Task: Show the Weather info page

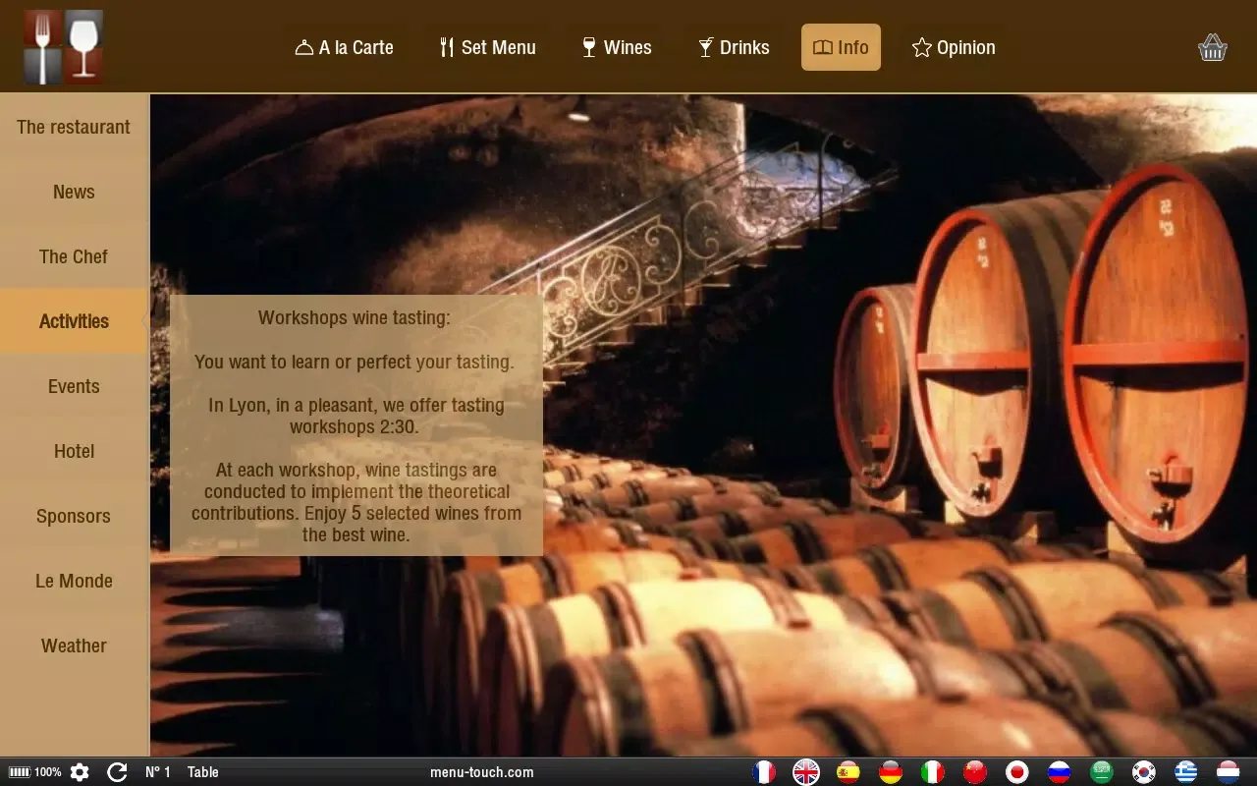Action: point(74,646)
